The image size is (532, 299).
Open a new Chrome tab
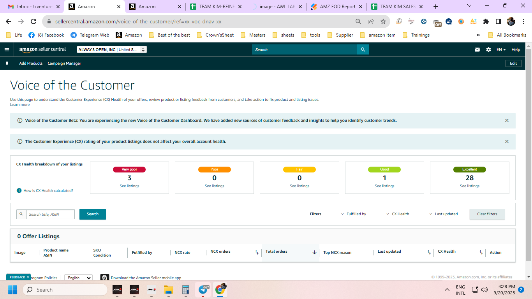coord(435,6)
